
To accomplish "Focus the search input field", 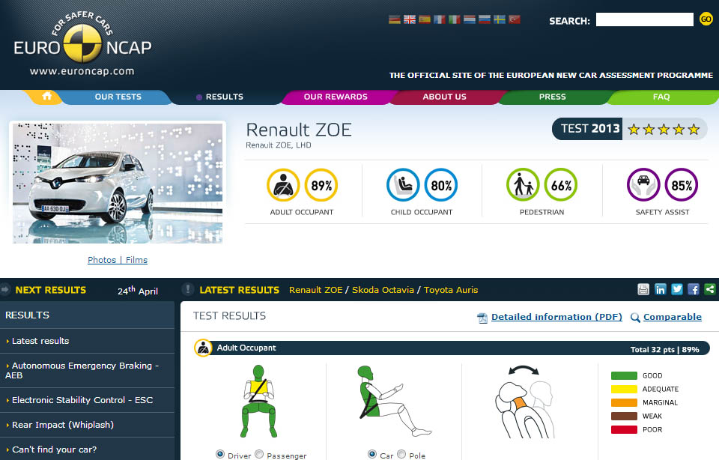I will click(x=644, y=19).
